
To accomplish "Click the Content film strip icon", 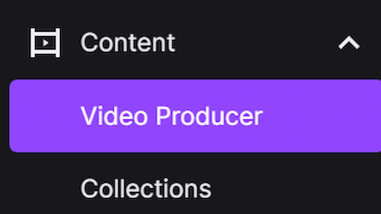I will [45, 43].
